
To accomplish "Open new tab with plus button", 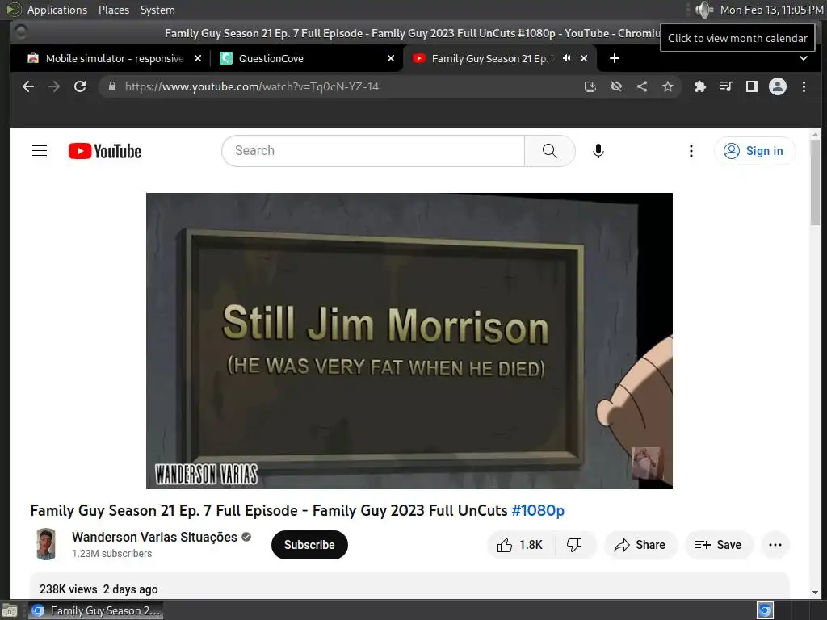I will tap(615, 58).
